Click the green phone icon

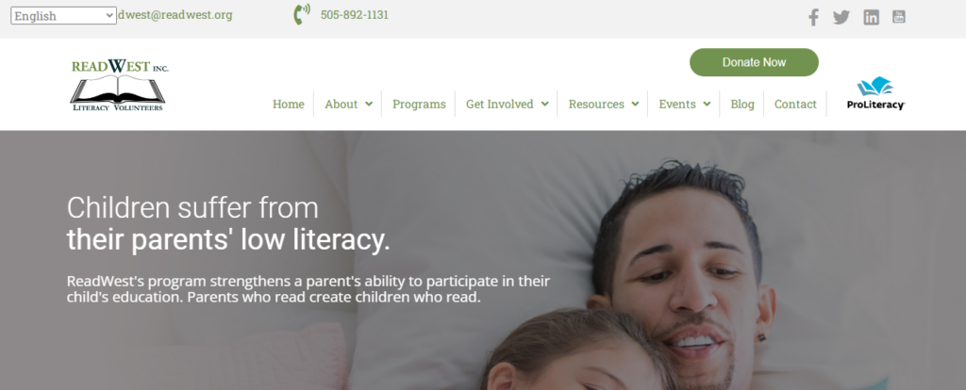[301, 14]
